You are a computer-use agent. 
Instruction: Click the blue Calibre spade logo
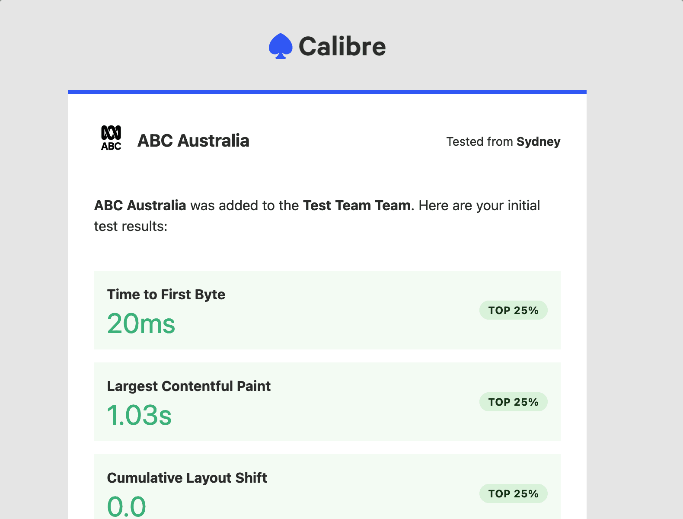pos(280,46)
